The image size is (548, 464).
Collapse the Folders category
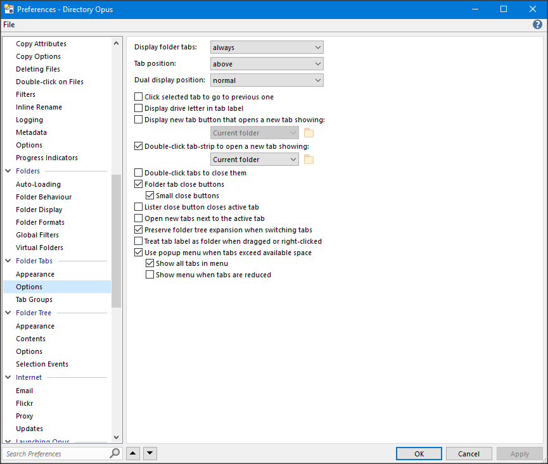(x=8, y=171)
